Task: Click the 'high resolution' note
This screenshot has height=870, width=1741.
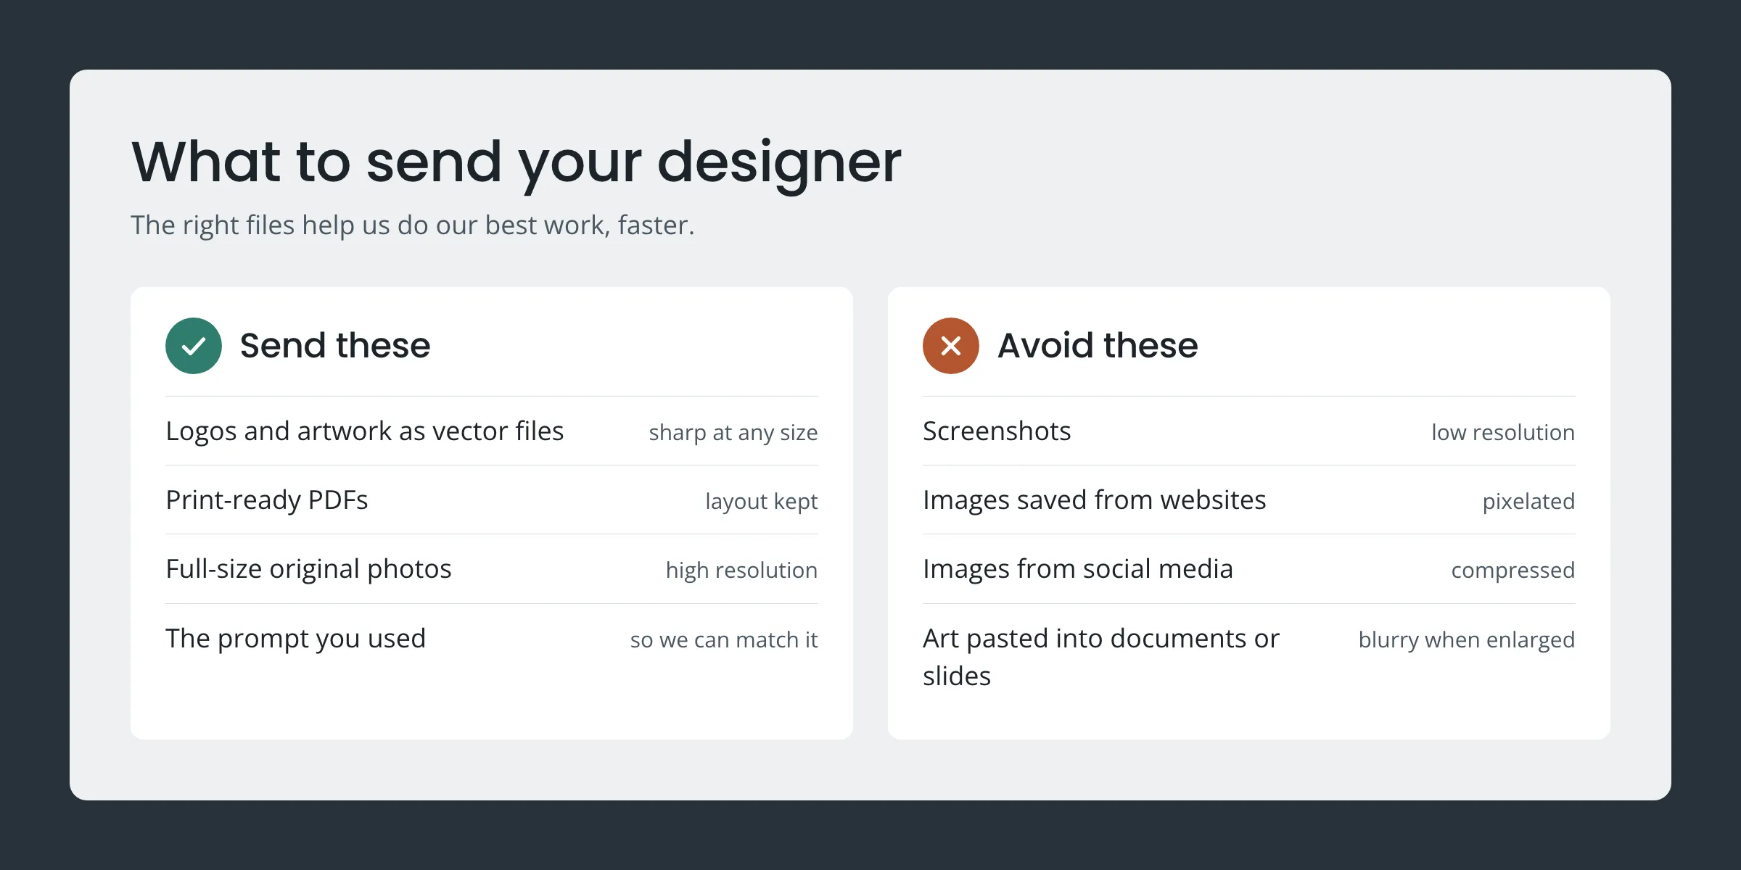Action: point(742,571)
